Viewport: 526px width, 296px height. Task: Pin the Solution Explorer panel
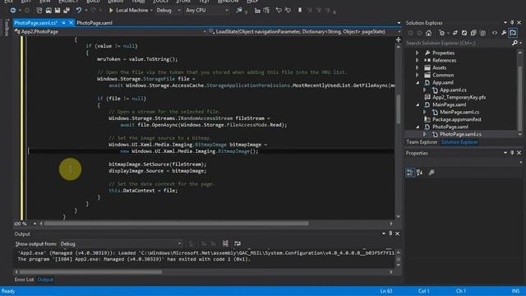coord(512,22)
